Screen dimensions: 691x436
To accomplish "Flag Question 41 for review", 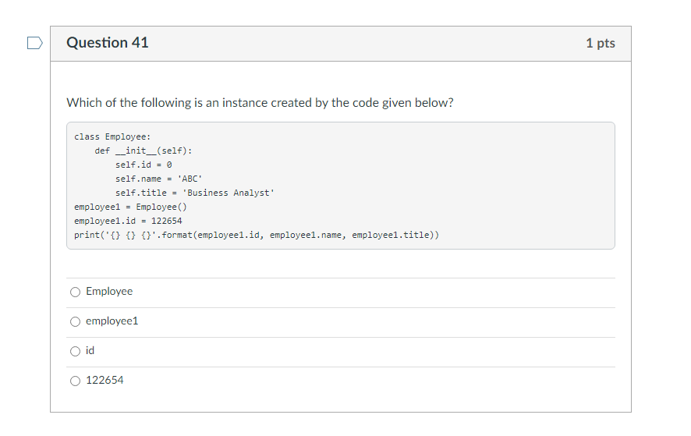I will pos(35,43).
